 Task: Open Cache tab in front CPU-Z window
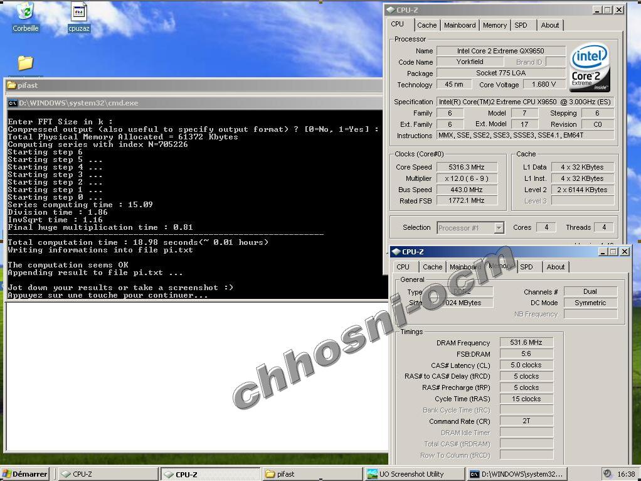pos(433,267)
